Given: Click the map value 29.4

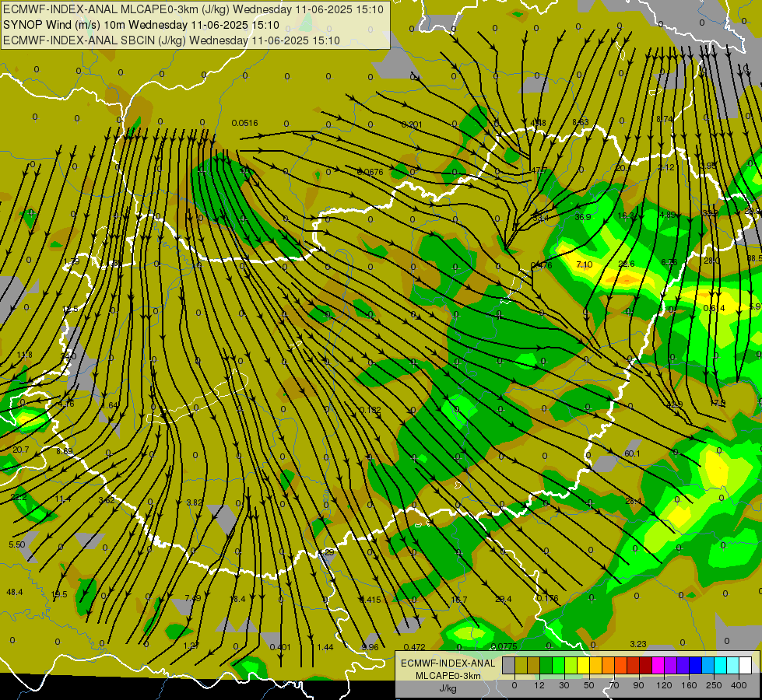Looking at the screenshot, I should point(503,600).
